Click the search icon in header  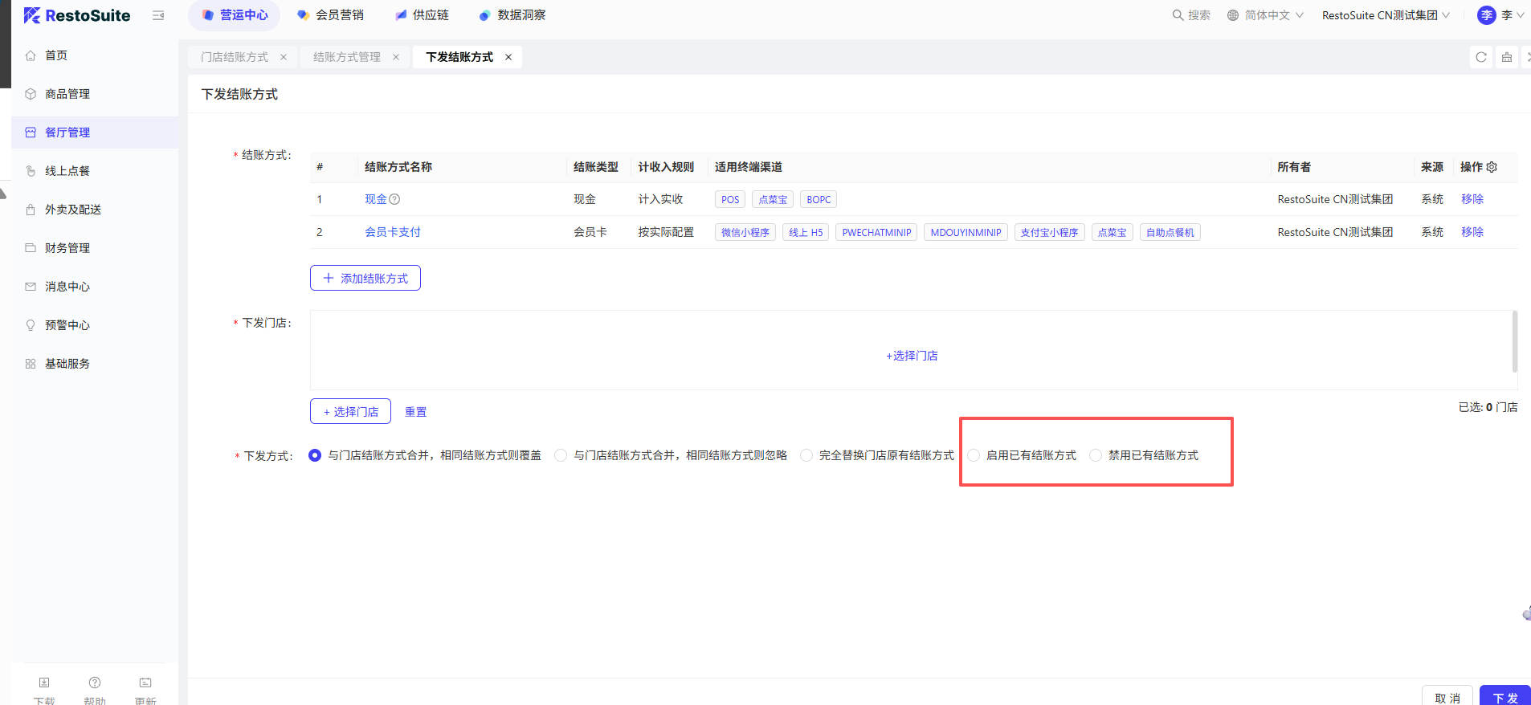point(1178,15)
